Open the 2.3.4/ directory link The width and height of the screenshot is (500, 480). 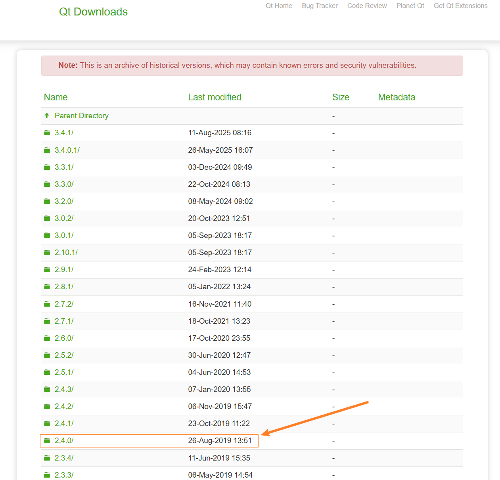click(64, 458)
